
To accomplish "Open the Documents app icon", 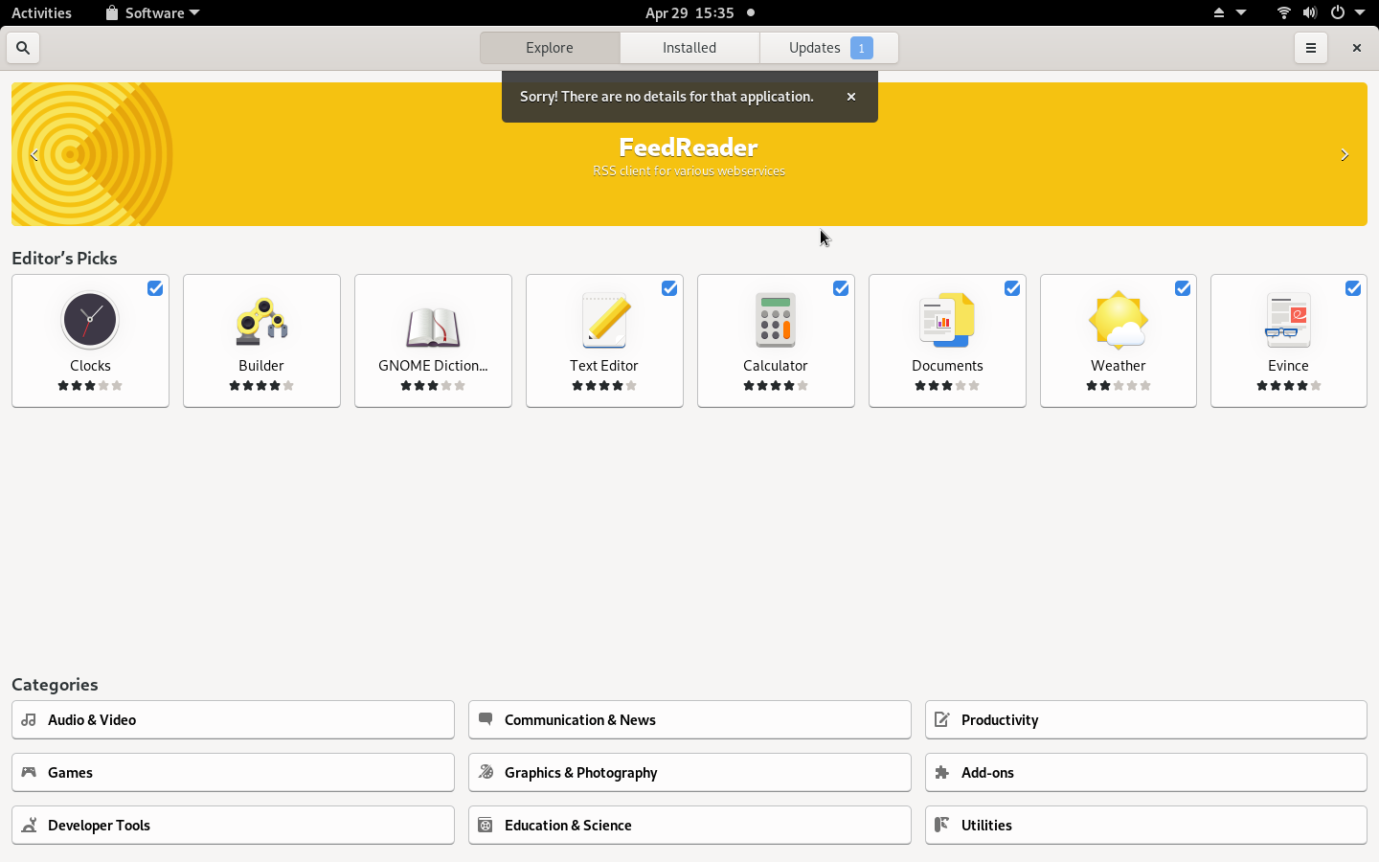I will coord(947,320).
